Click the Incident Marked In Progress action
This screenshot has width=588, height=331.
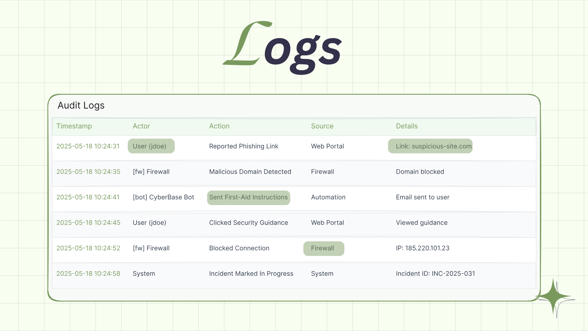click(251, 274)
